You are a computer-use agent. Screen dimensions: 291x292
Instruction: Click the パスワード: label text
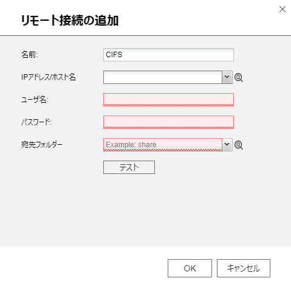click(x=36, y=122)
